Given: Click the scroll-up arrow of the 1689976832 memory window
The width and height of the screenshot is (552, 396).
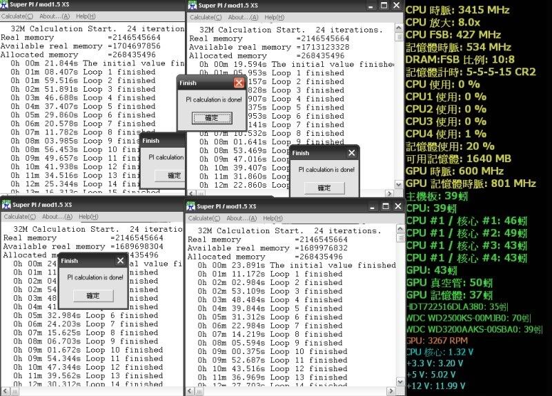Looking at the screenshot, I should [x=400, y=229].
